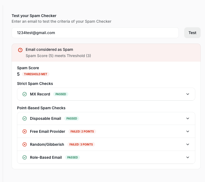Click the MX Record green check icon
Image resolution: width=205 pixels, height=182 pixels.
tap(25, 94)
